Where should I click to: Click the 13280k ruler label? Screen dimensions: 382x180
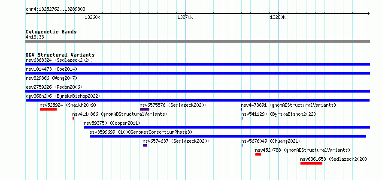(x=278, y=17)
